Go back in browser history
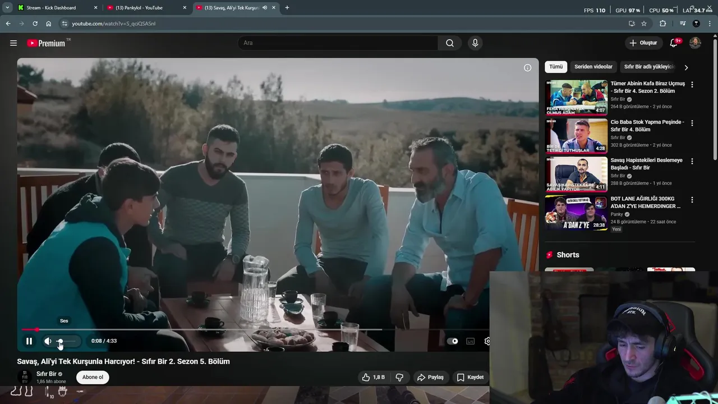The height and width of the screenshot is (404, 718). pyautogui.click(x=8, y=24)
